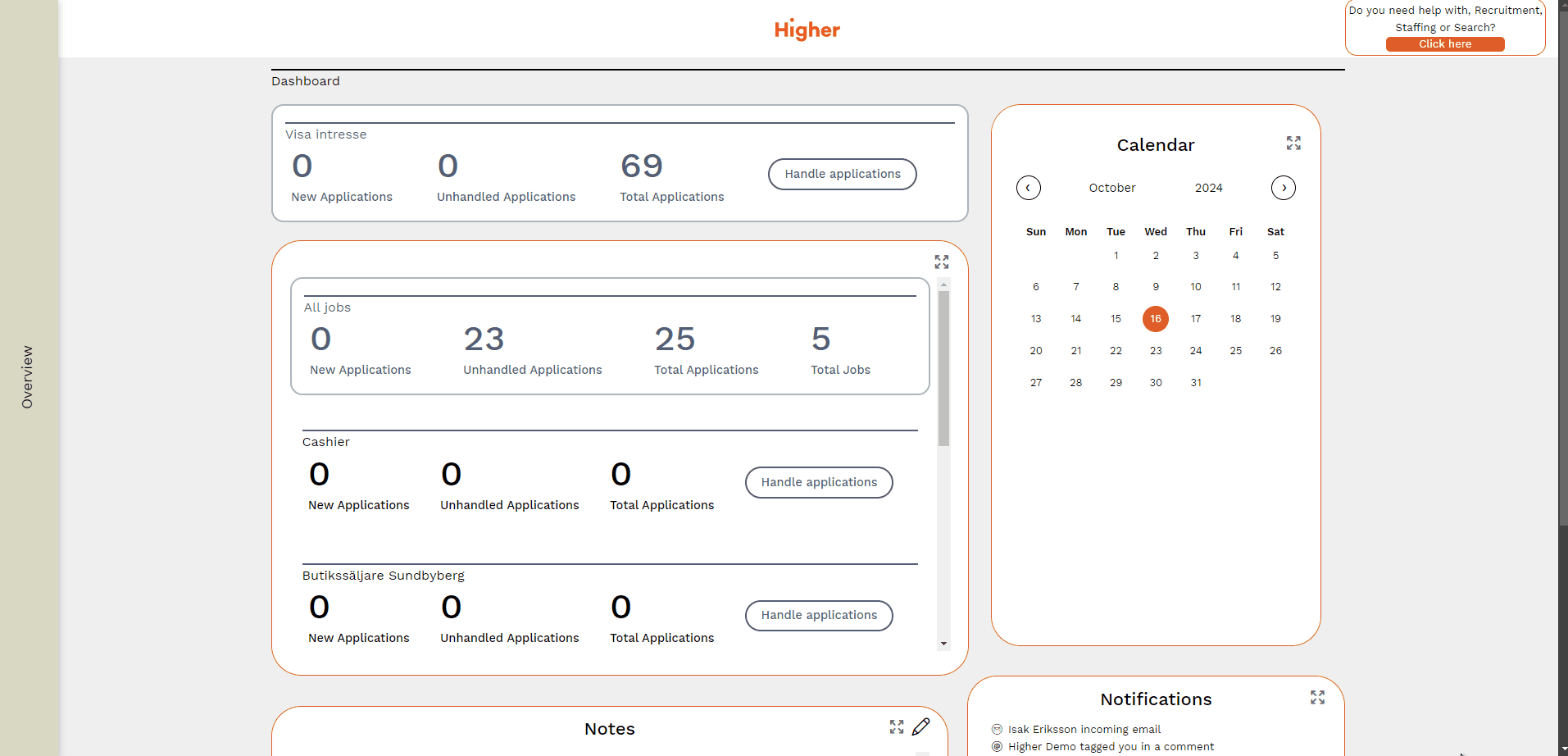Open the Overview side panel
This screenshot has height=756, width=1568.
coord(28,377)
